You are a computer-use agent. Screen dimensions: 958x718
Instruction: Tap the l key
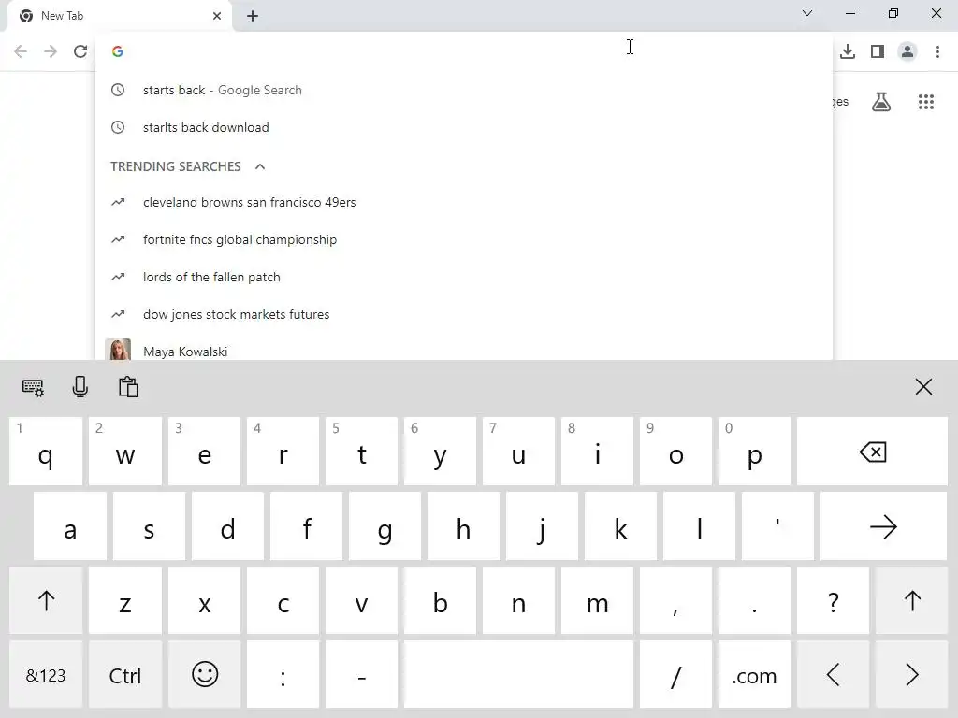(x=699, y=526)
